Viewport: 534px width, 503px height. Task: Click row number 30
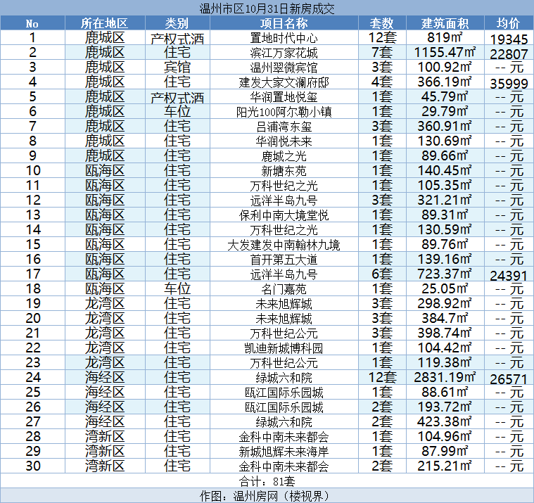coord(33,466)
